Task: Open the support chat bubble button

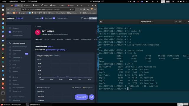Action: coord(92,97)
